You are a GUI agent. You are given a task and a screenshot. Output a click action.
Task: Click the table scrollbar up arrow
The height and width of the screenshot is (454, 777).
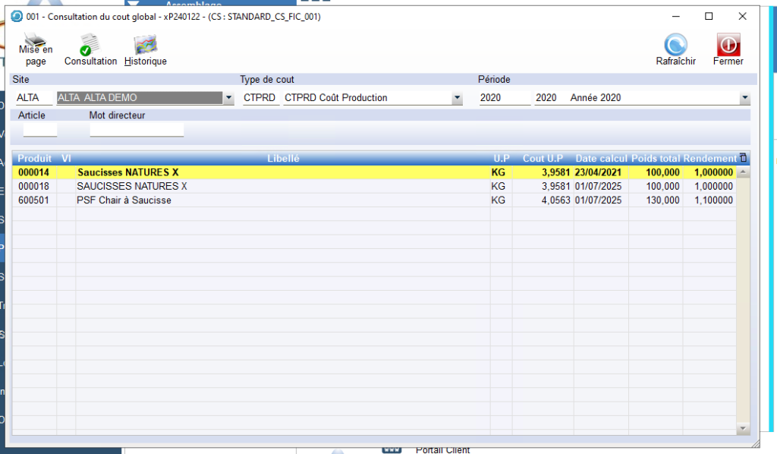(x=743, y=172)
